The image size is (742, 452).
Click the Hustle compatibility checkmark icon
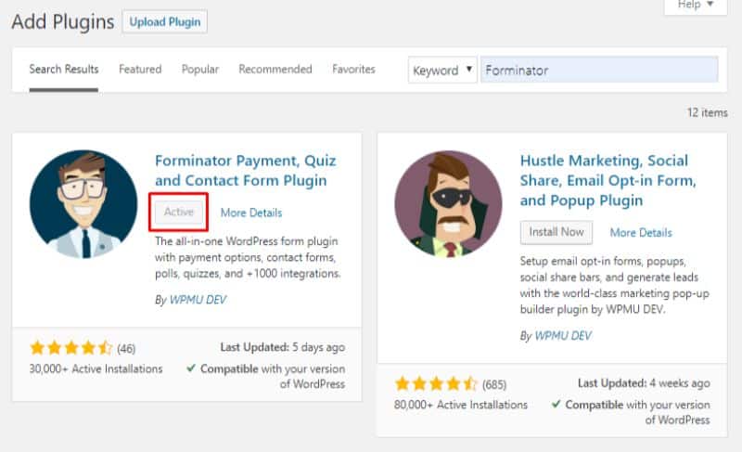coord(556,404)
